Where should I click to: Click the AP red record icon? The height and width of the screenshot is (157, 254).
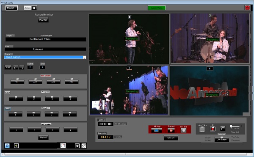[213, 129]
